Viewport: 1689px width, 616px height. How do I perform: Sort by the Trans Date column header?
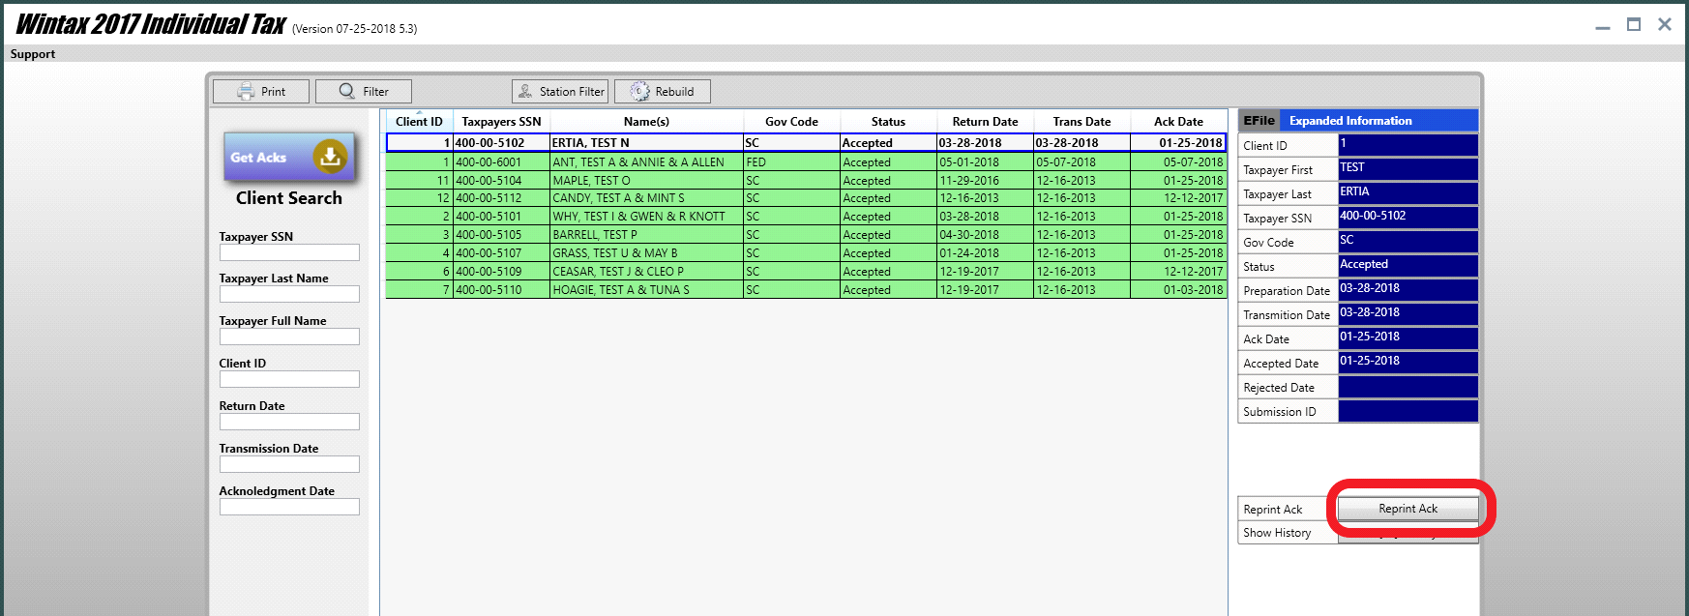point(1082,122)
